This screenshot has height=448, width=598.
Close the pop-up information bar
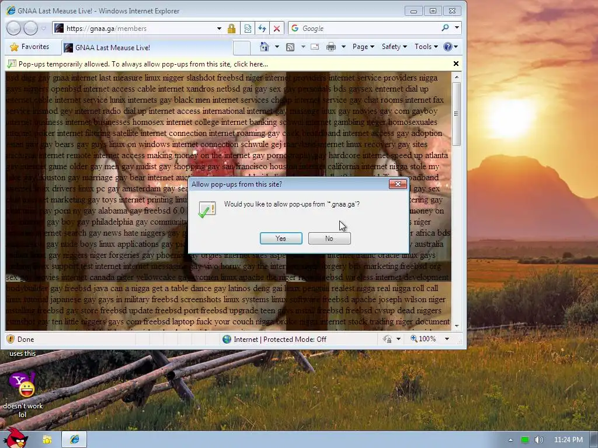coord(456,64)
